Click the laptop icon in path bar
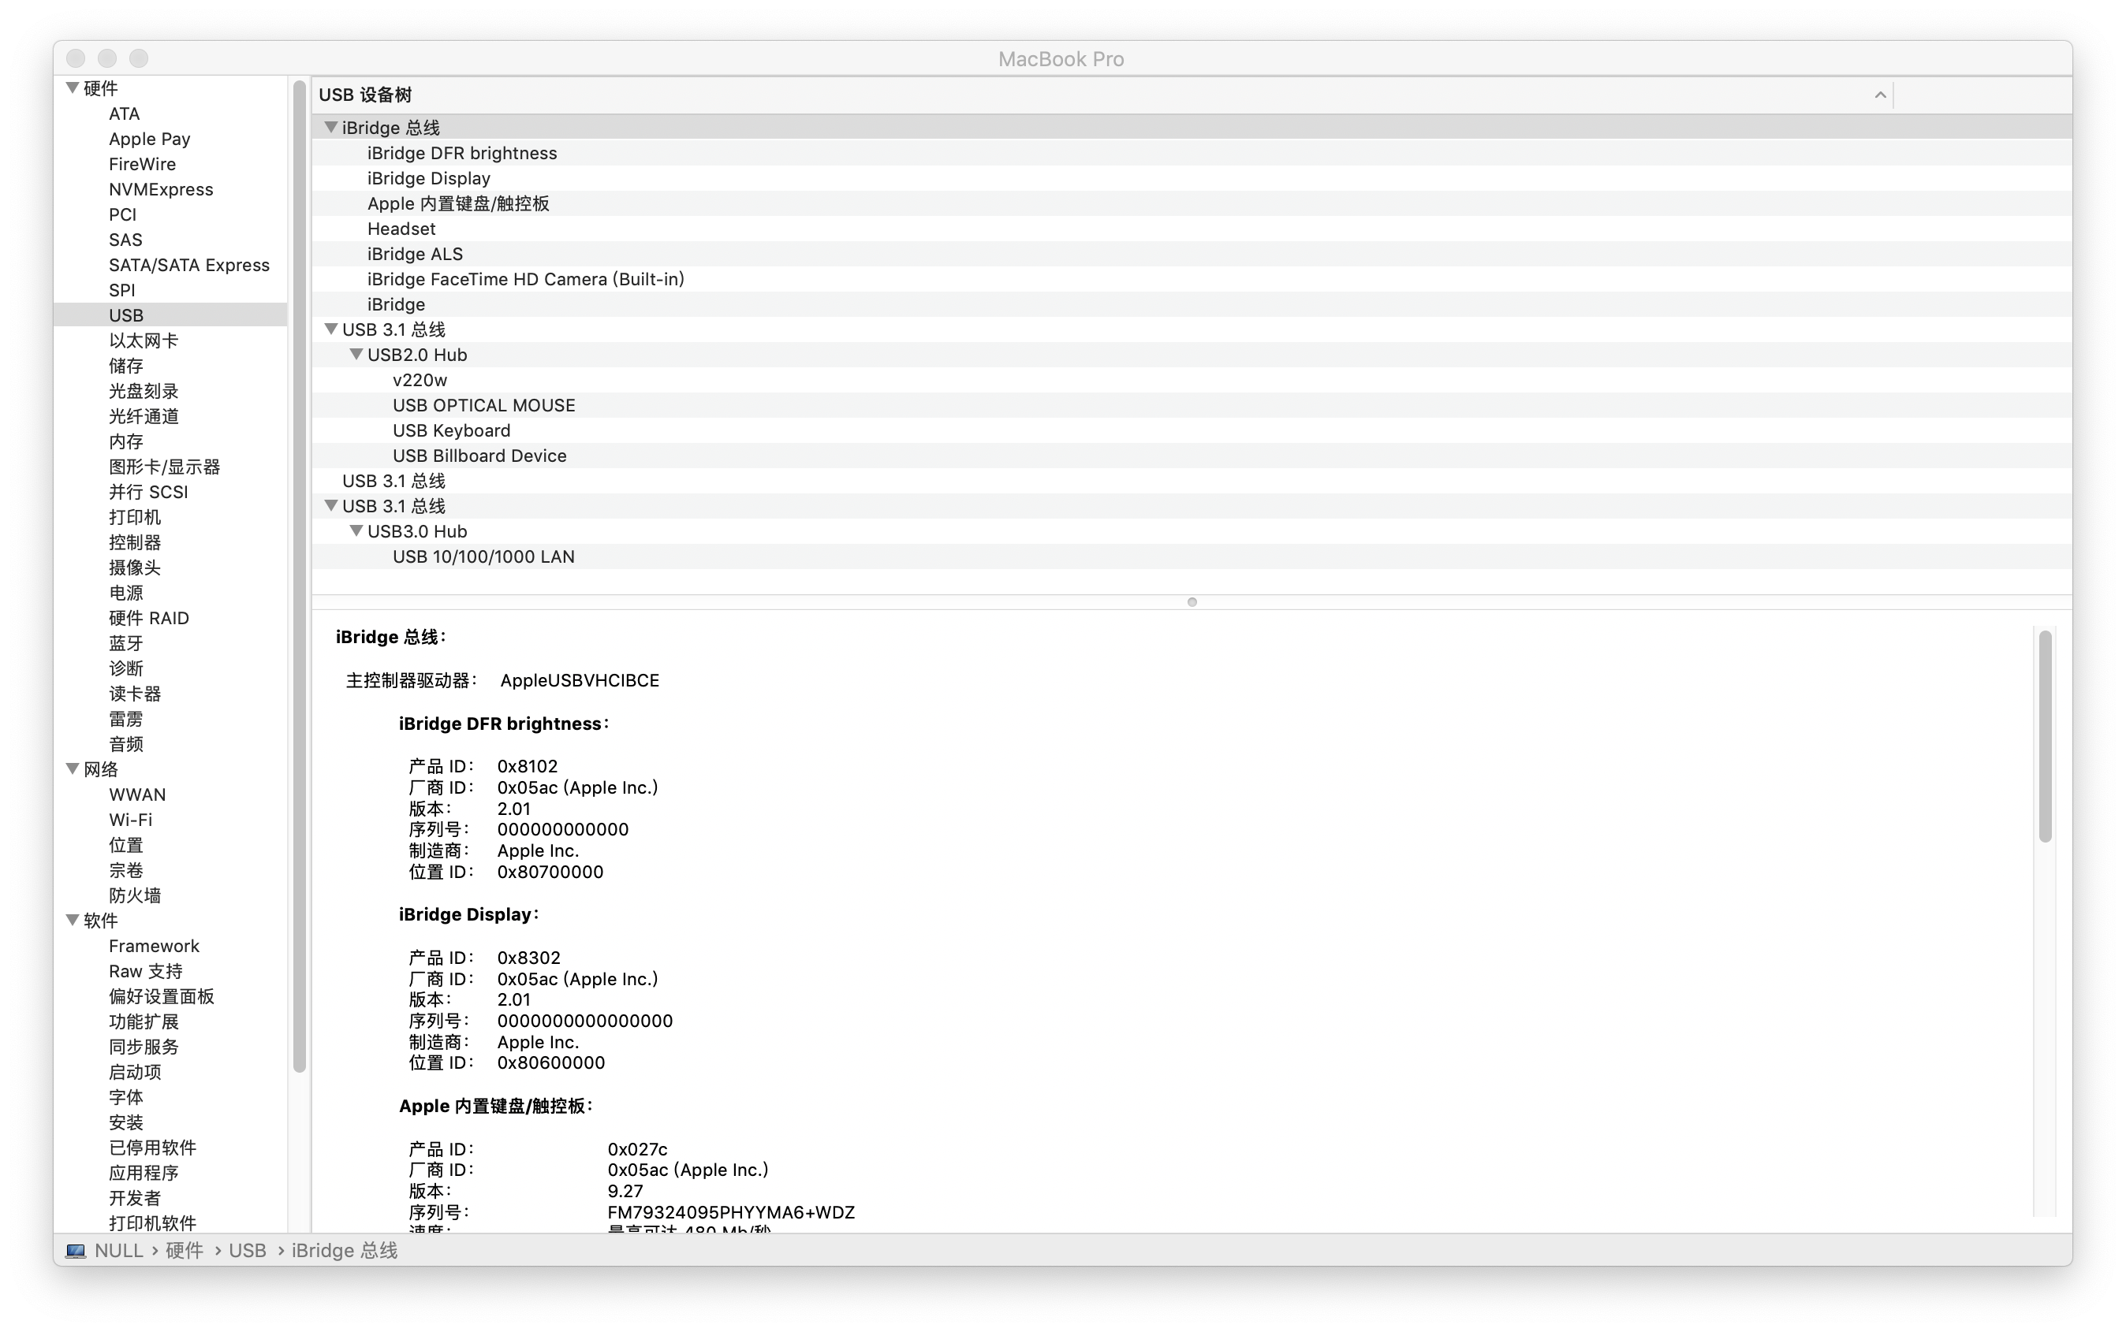The image size is (2126, 1332). pos(76,1251)
